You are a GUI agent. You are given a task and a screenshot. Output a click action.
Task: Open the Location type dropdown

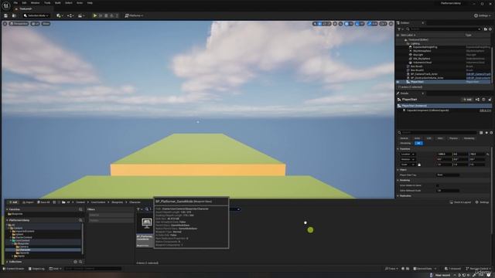(x=408, y=154)
